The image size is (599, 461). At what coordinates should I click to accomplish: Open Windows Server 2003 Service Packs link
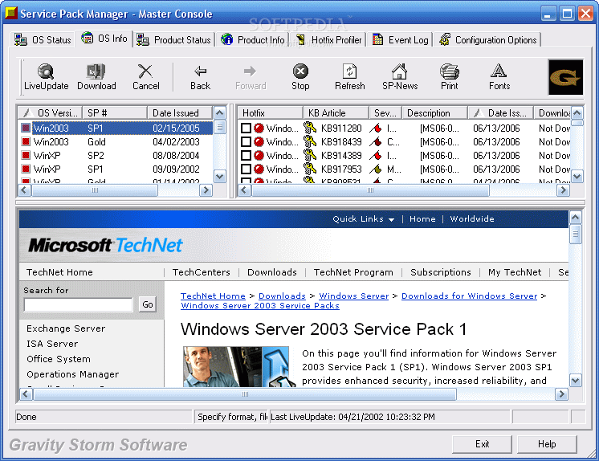pyautogui.click(x=260, y=306)
